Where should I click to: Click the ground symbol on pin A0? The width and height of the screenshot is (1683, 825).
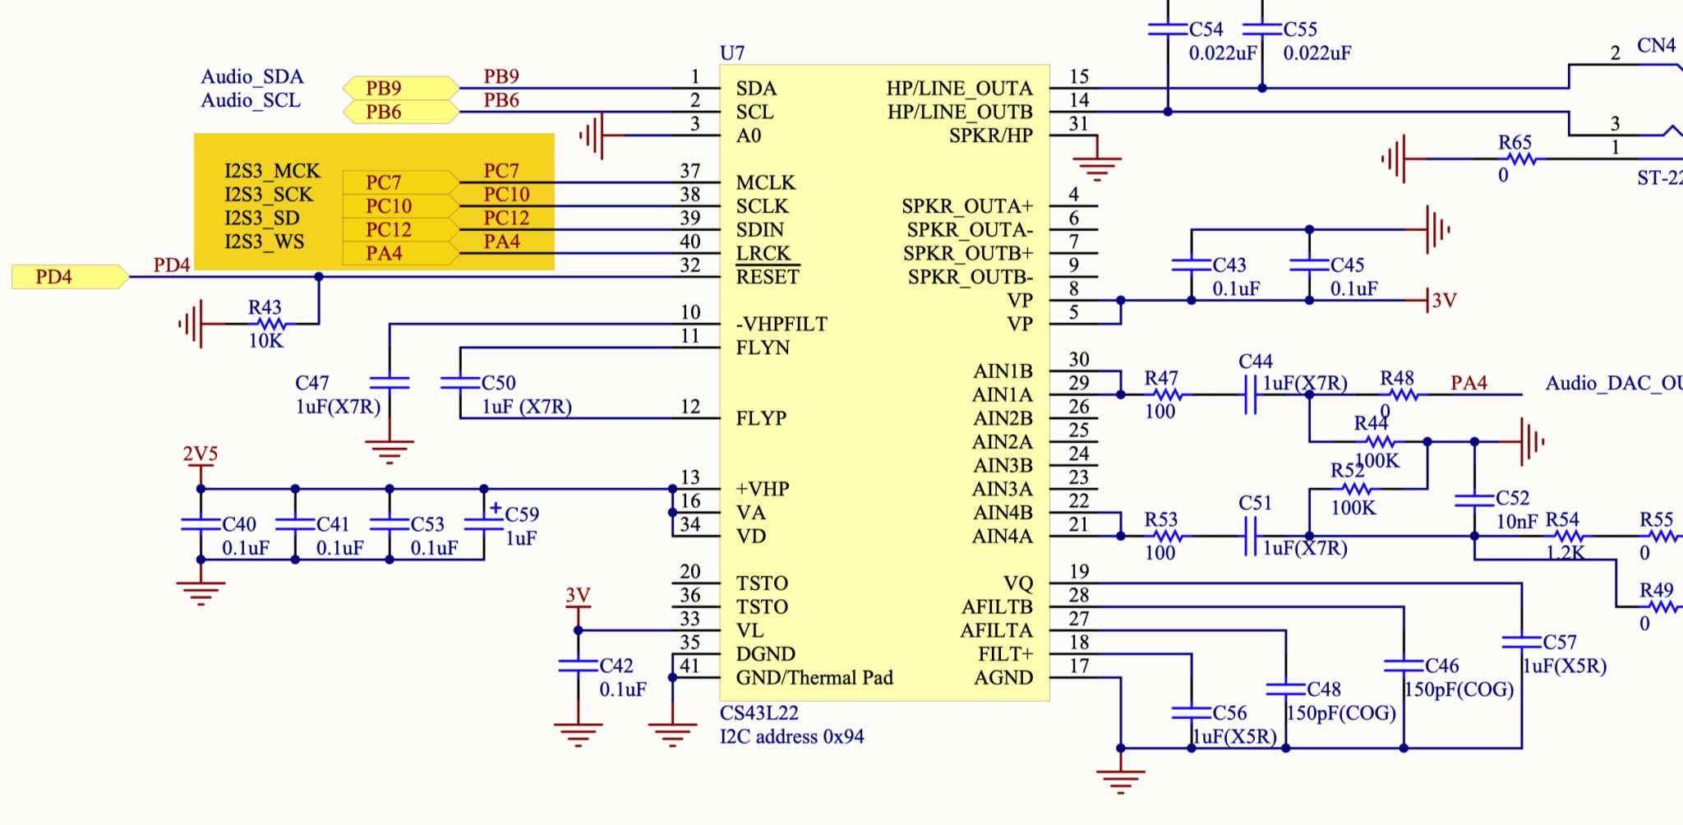coord(593,136)
